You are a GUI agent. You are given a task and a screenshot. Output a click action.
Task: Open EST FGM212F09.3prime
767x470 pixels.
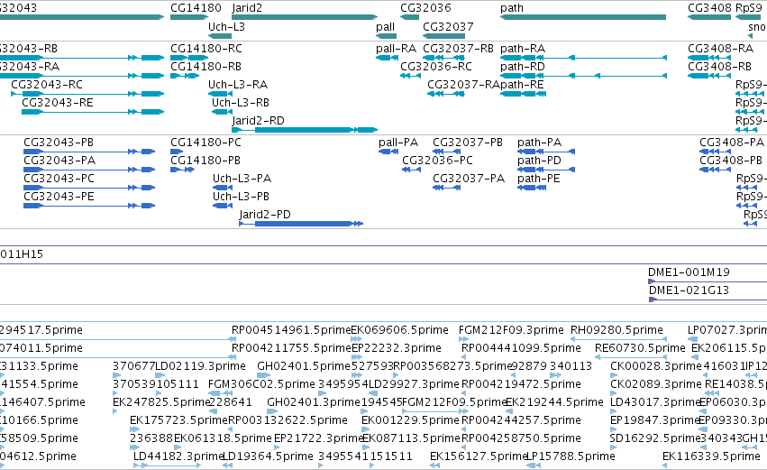coord(511,330)
